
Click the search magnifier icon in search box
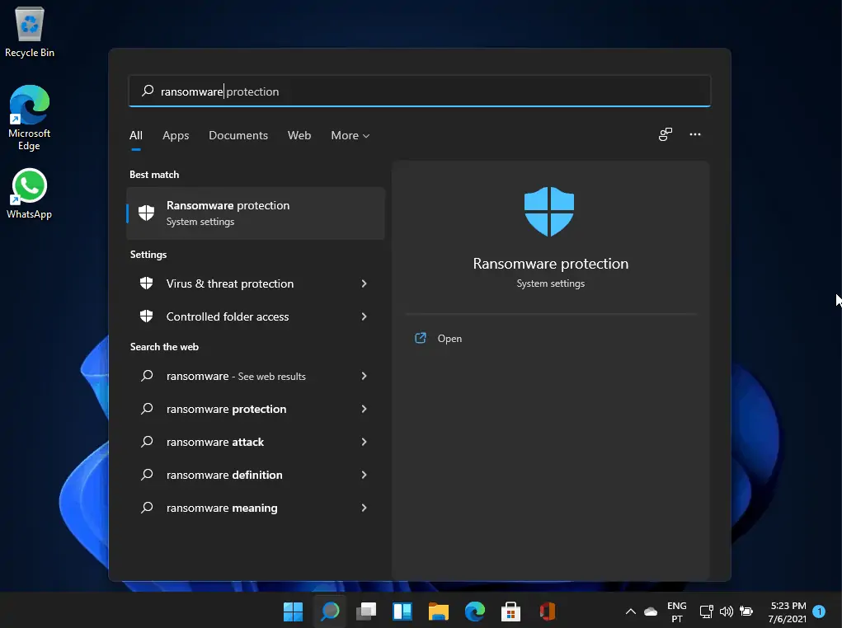[148, 91]
